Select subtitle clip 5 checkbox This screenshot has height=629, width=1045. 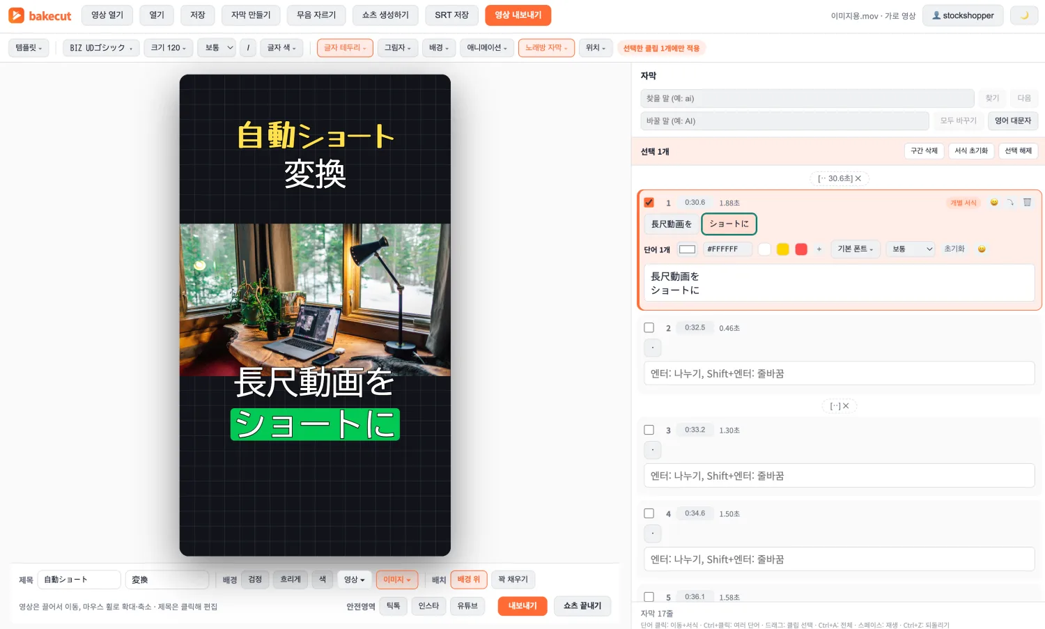(x=649, y=597)
